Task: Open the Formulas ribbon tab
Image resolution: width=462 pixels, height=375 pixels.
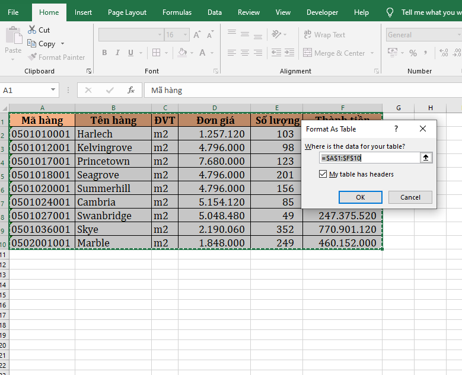Action: click(x=177, y=12)
